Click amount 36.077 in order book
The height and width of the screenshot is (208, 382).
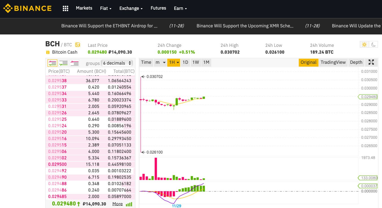point(92,81)
